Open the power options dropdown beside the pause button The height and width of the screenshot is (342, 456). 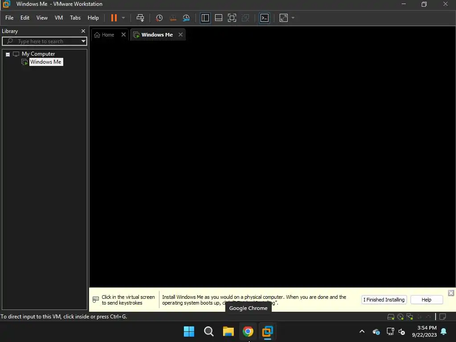(x=123, y=18)
